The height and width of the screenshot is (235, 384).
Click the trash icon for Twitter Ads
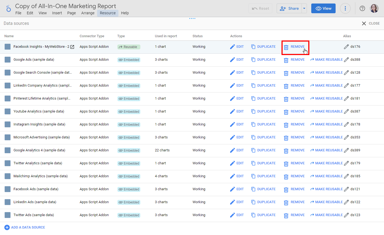[x=286, y=215]
